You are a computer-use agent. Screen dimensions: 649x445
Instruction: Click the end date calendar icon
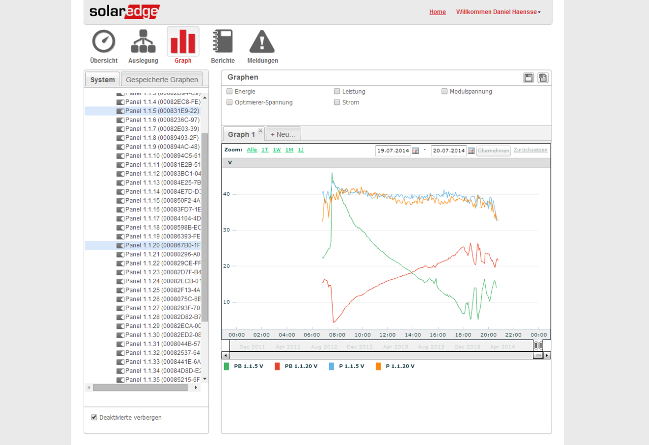(471, 151)
